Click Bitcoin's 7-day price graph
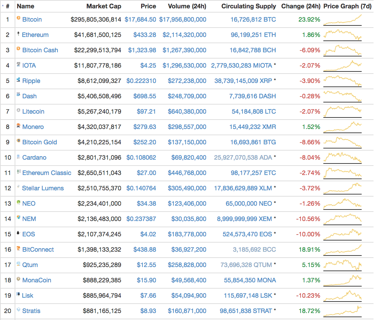 (342, 20)
